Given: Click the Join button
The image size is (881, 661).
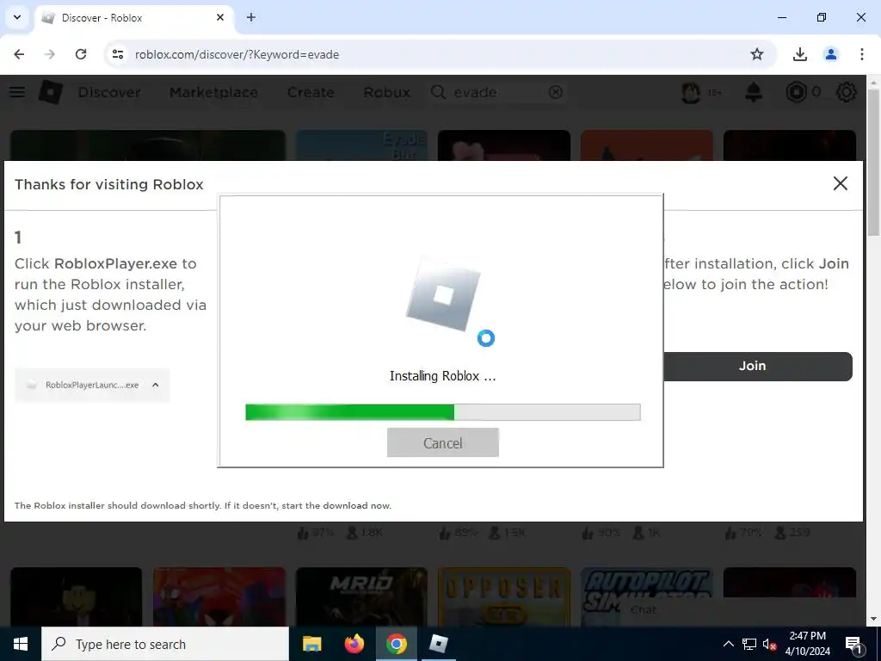Looking at the screenshot, I should (757, 366).
